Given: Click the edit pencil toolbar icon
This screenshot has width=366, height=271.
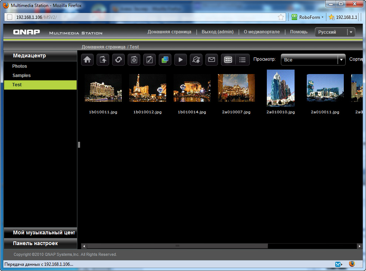Looking at the screenshot, I should click(x=150, y=60).
